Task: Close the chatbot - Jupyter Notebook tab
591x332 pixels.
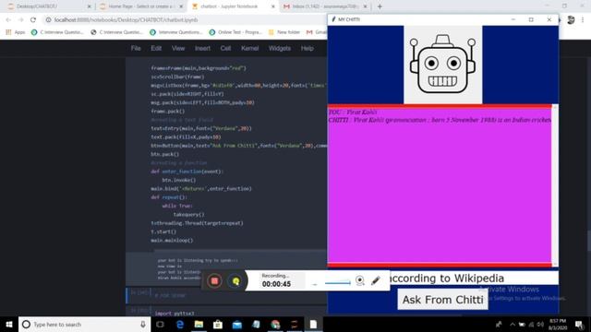Action: (x=273, y=6)
